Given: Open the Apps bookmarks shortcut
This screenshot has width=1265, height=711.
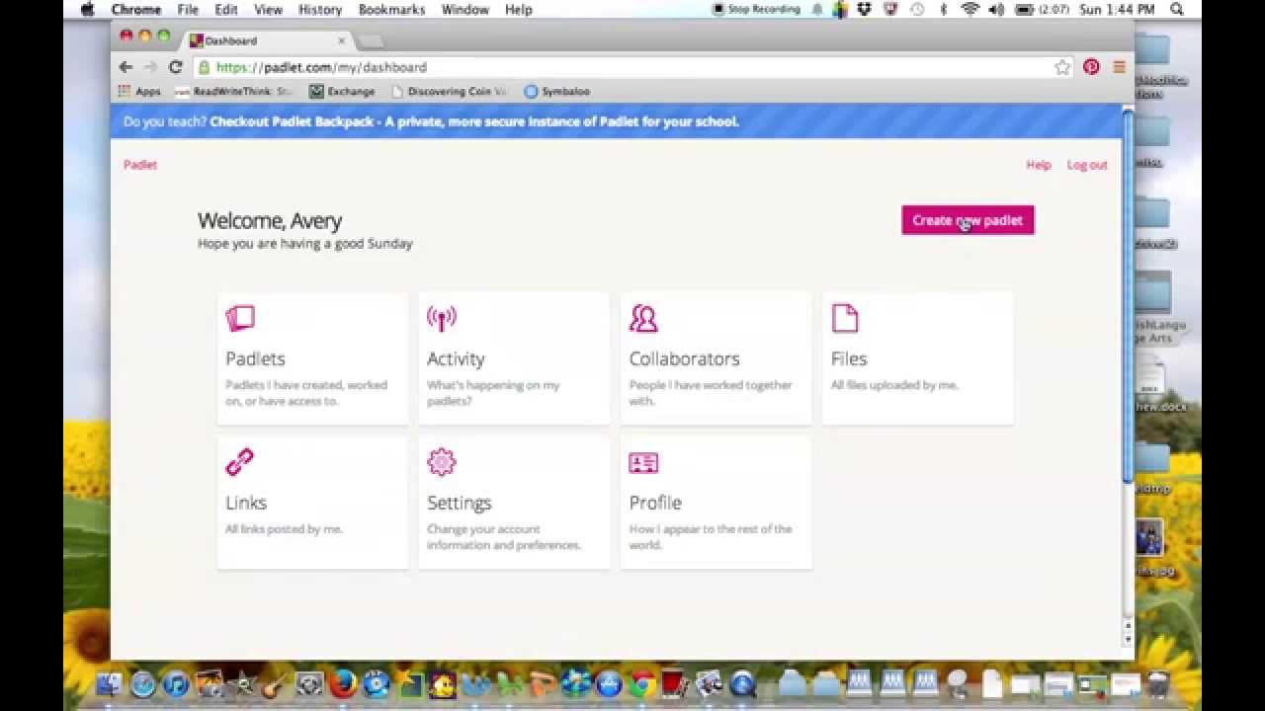Looking at the screenshot, I should pyautogui.click(x=139, y=91).
